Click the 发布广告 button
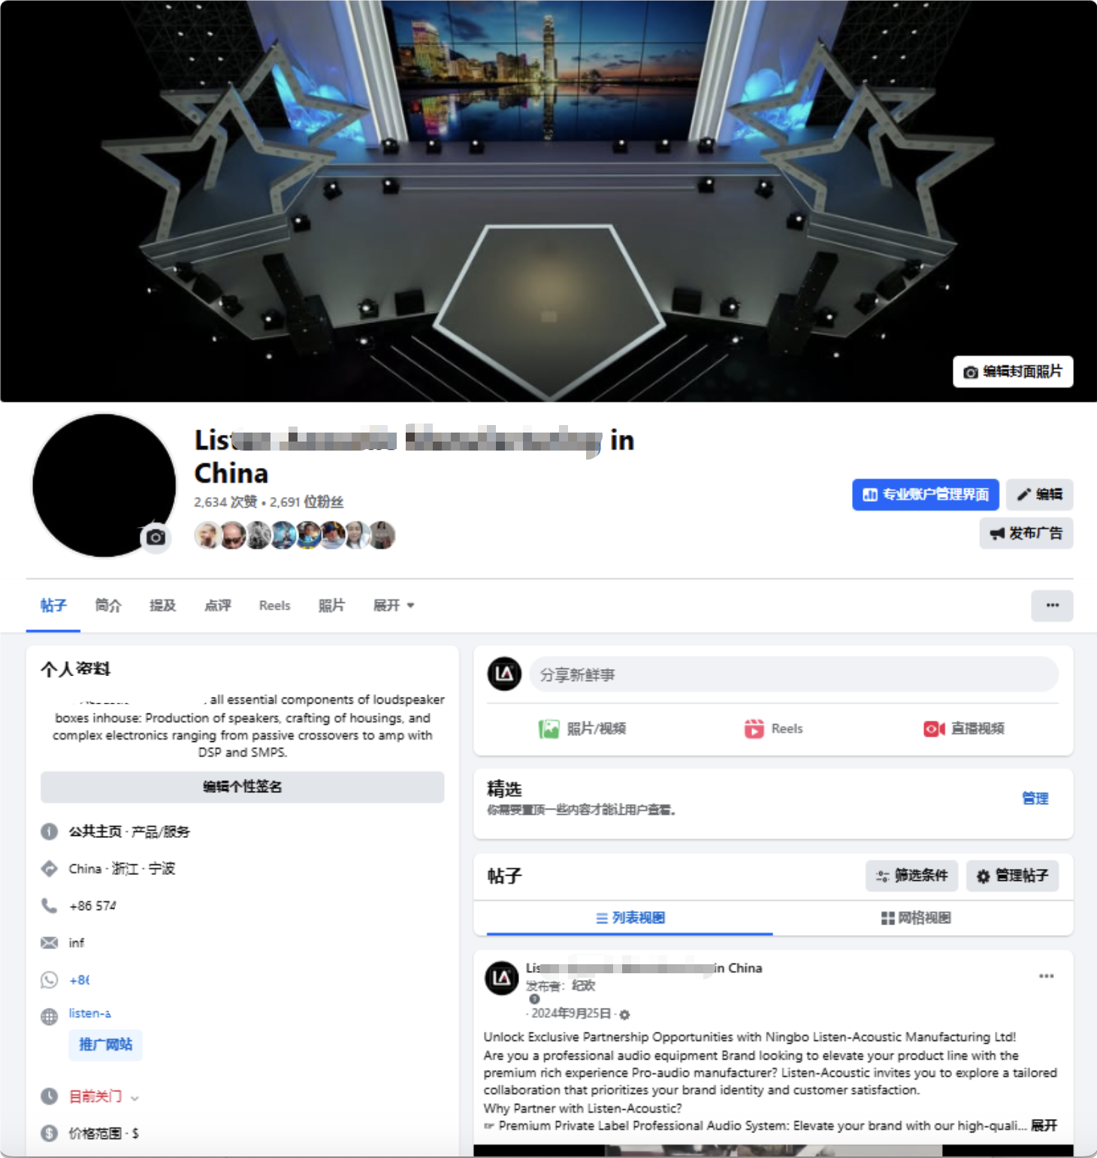This screenshot has width=1097, height=1158. [x=1026, y=533]
